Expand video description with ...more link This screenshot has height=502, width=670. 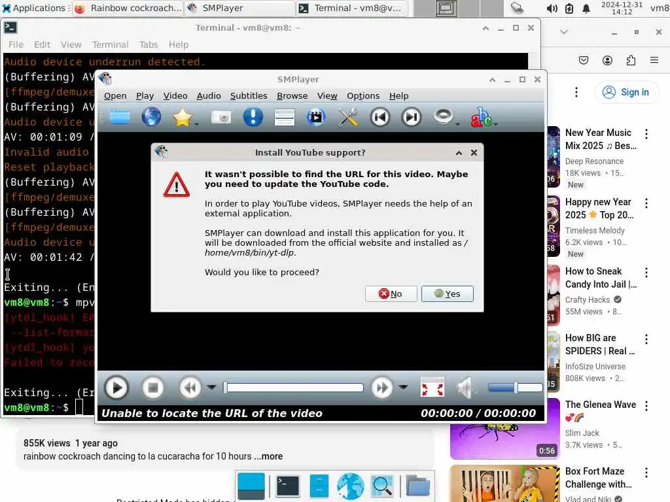pos(268,456)
